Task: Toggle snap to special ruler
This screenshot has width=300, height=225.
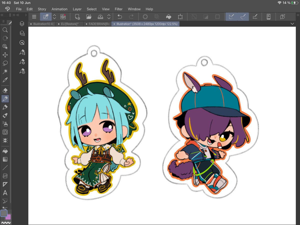Action: coord(243,17)
